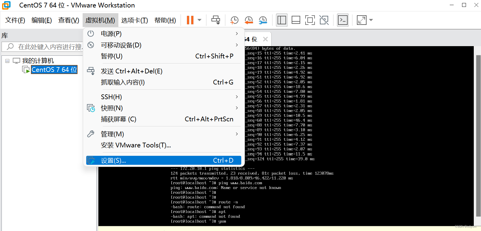The image size is (481, 231).
Task: Click revert to snapshot toolbar icon
Action: point(249,20)
